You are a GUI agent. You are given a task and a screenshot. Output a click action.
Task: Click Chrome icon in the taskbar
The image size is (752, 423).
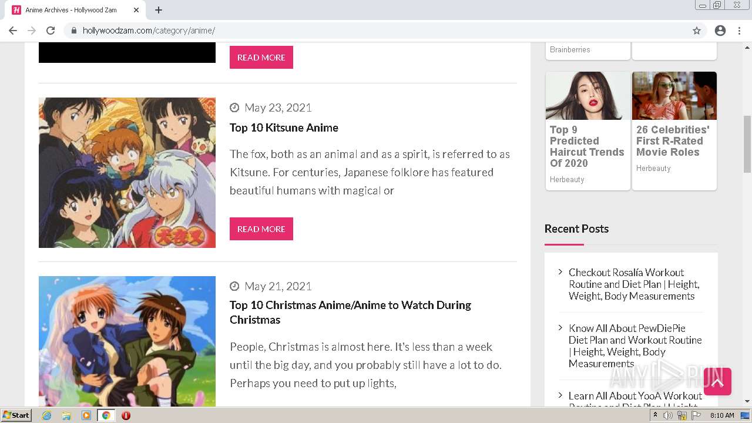tap(106, 415)
